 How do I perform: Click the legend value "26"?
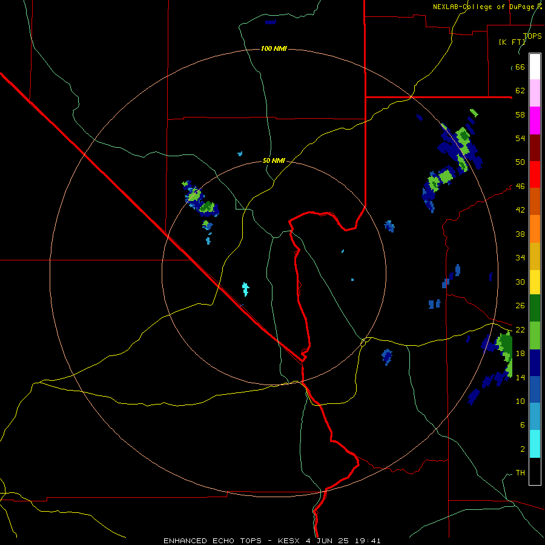(520, 306)
